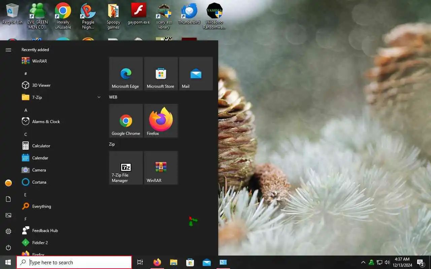Open the Mail tile in Start menu
Screen dimensions: 431x269
tap(196, 74)
